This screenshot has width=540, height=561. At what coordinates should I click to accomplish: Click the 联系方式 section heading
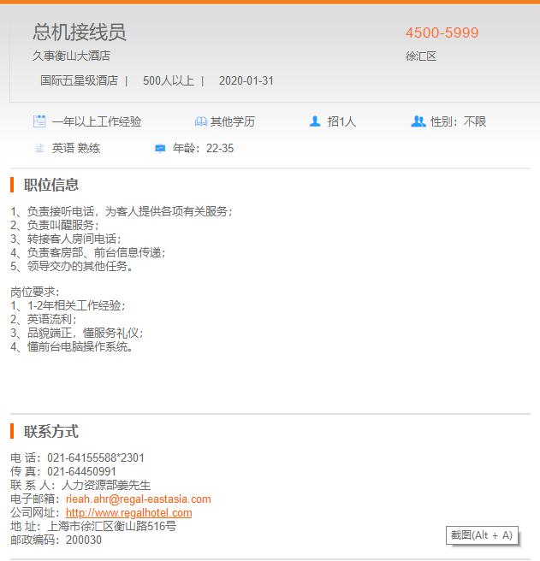coord(51,431)
